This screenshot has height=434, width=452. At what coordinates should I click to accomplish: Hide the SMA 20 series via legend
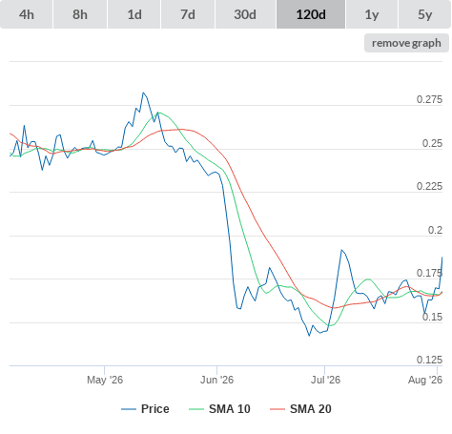300,409
